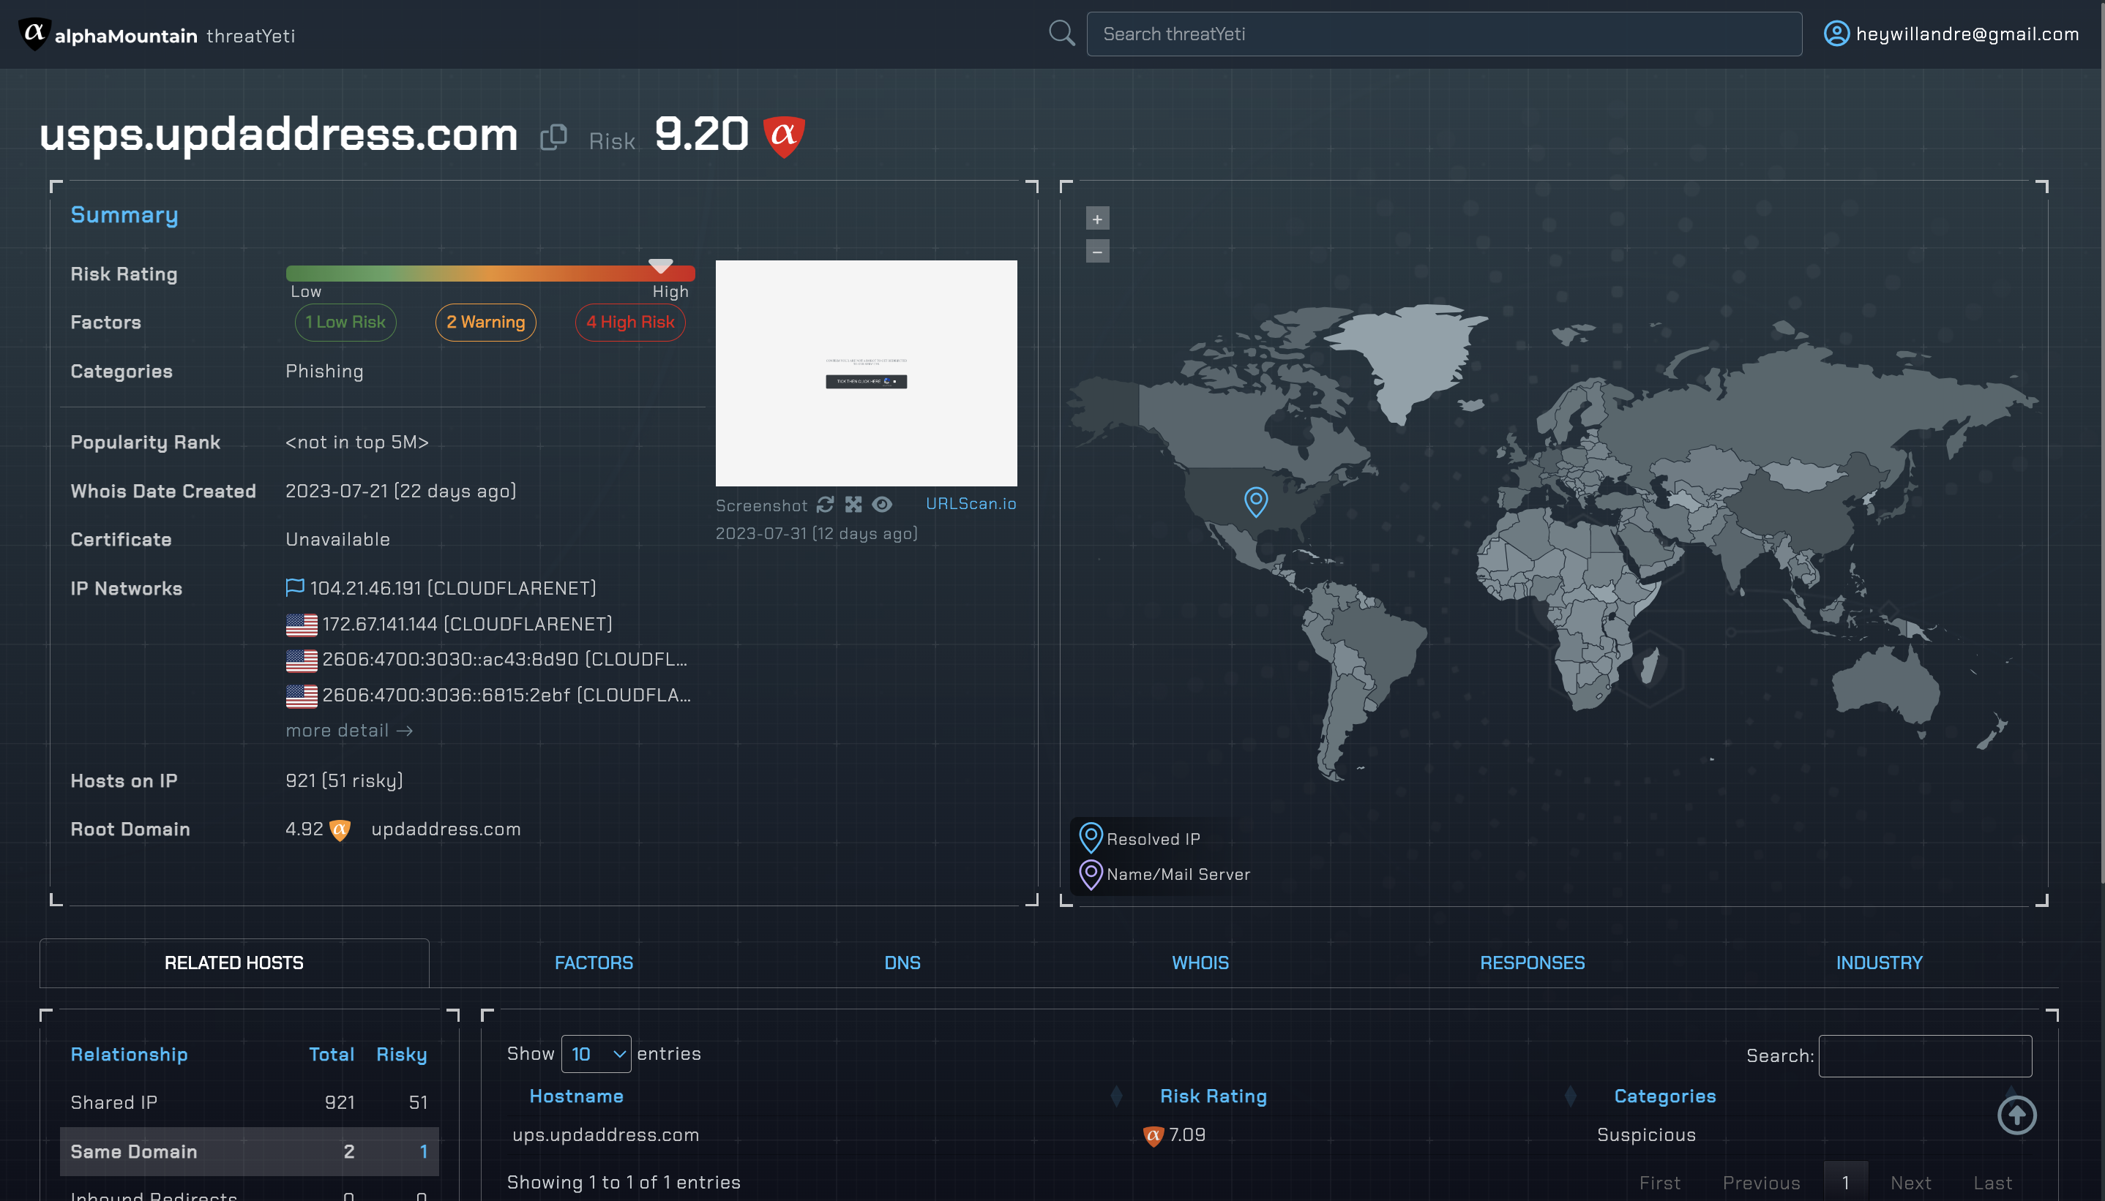Open the FACTORS tab
This screenshot has width=2105, height=1201.
tap(594, 963)
